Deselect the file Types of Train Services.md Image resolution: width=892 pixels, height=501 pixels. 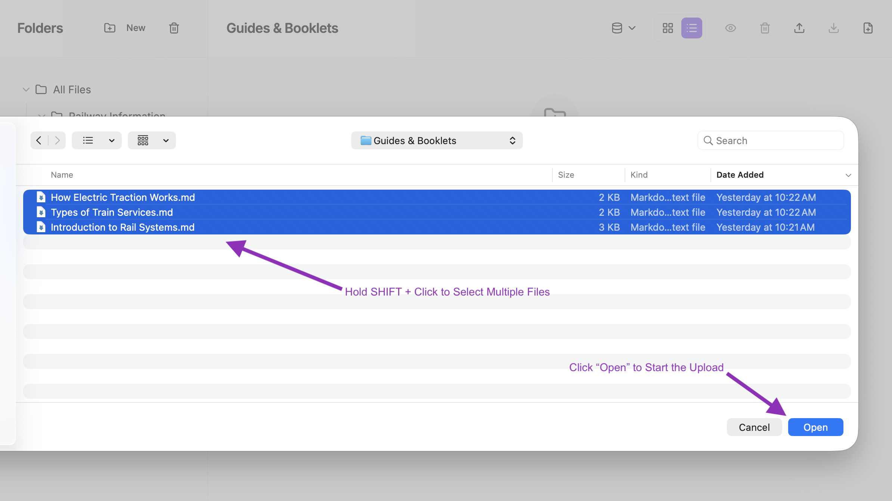(x=112, y=212)
